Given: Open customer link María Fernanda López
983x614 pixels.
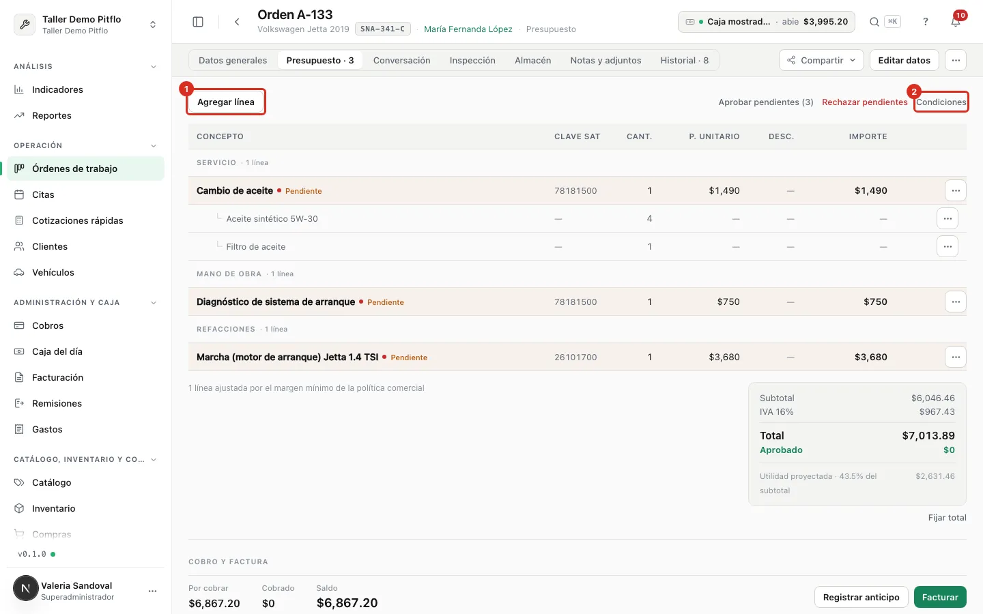Looking at the screenshot, I should [x=468, y=29].
